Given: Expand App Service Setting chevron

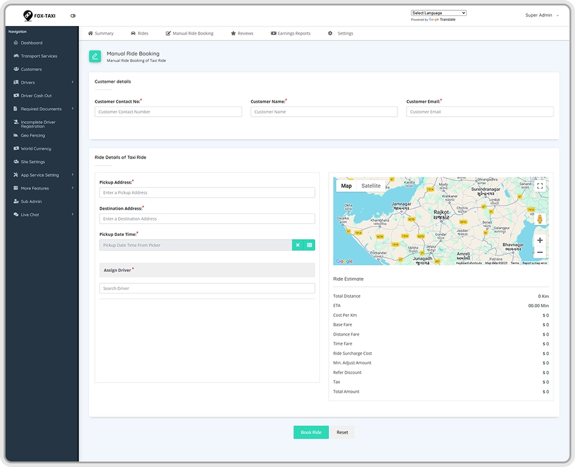Looking at the screenshot, I should tap(72, 175).
